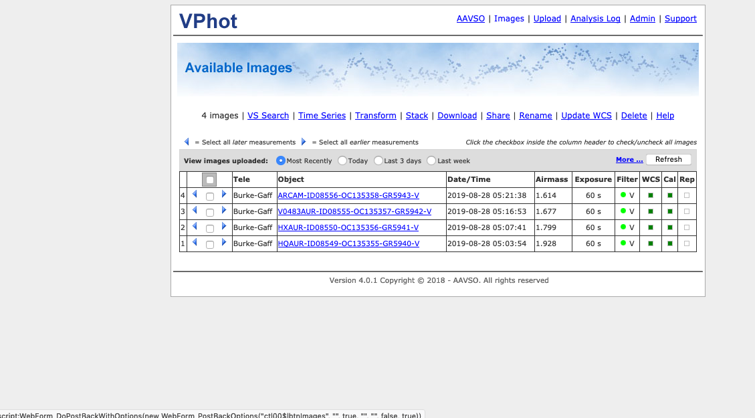Click the Time Series action link
Viewport: 755px width, 418px height.
pyautogui.click(x=322, y=116)
